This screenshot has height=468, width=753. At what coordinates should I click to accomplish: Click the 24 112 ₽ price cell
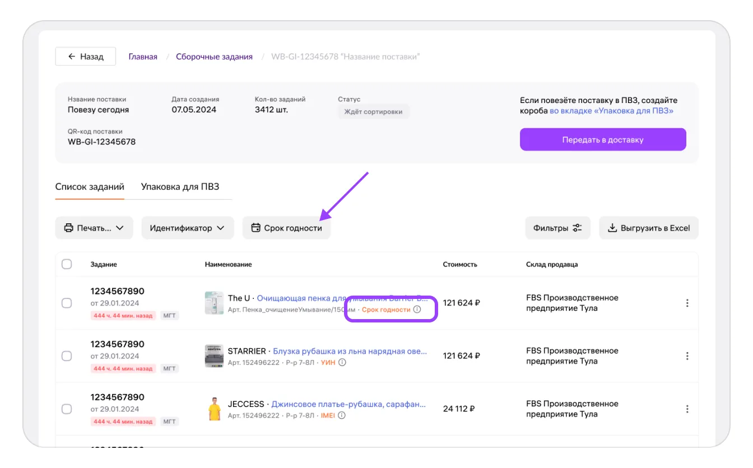[459, 409]
